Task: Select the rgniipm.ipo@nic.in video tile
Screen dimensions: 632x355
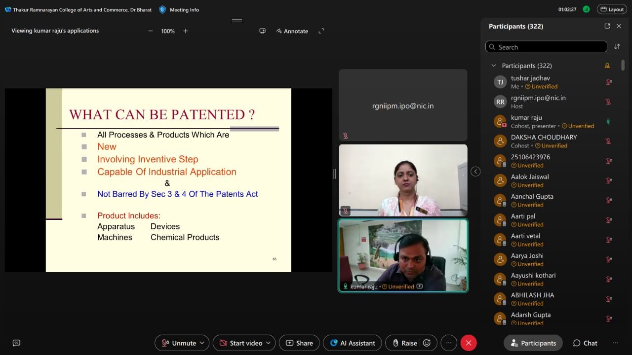Action: pos(403,105)
